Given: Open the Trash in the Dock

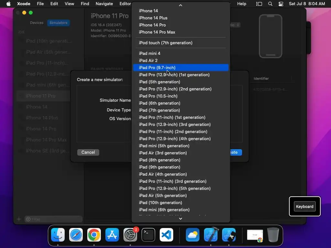Looking at the screenshot, I should point(273,235).
